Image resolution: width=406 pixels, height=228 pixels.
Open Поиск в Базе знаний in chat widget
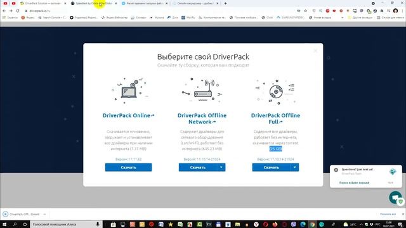click(354, 183)
